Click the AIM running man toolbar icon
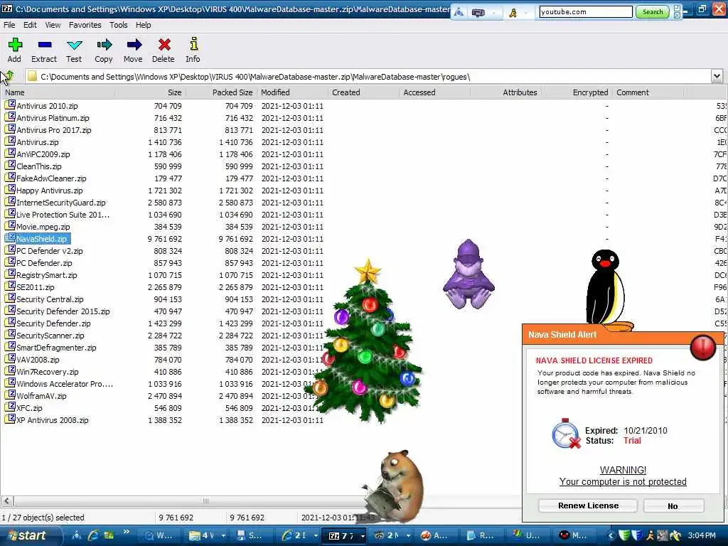This screenshot has height=546, width=728. 513,13
